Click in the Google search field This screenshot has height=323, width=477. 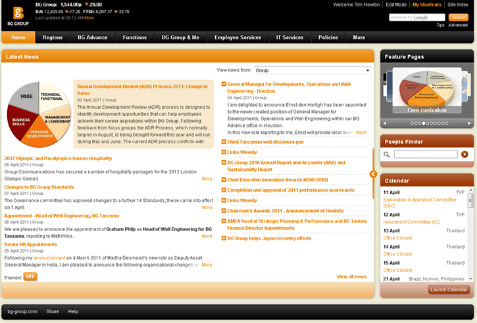point(416,17)
